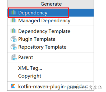Click the Plugin Template plug icon

tap(14, 39)
